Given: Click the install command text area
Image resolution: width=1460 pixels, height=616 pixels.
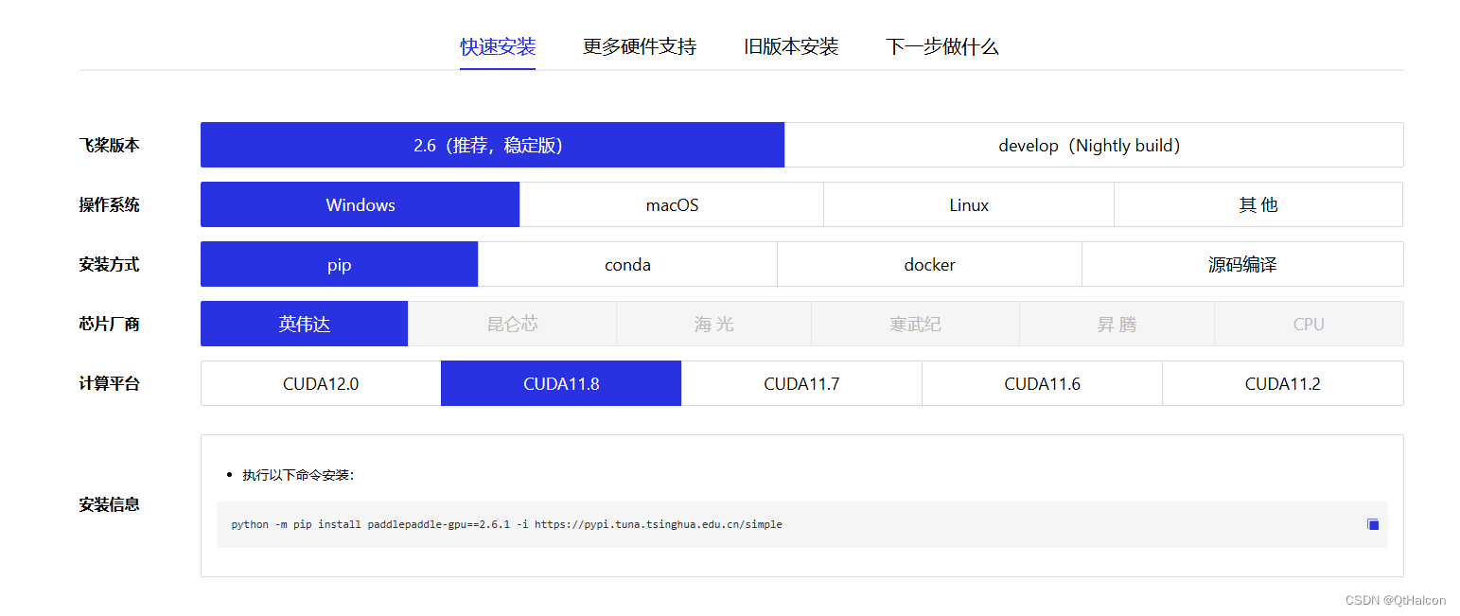Looking at the screenshot, I should coord(507,523).
